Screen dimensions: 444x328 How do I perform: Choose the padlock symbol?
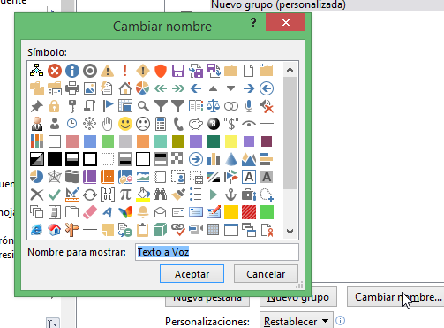pos(55,106)
